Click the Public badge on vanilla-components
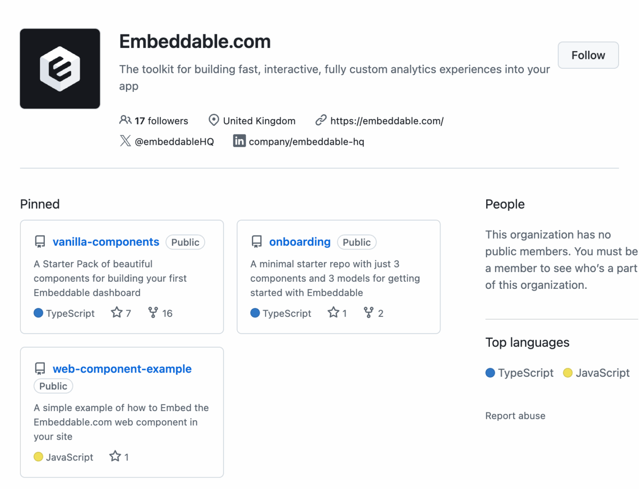Screen dimensions: 639x489 (185, 242)
